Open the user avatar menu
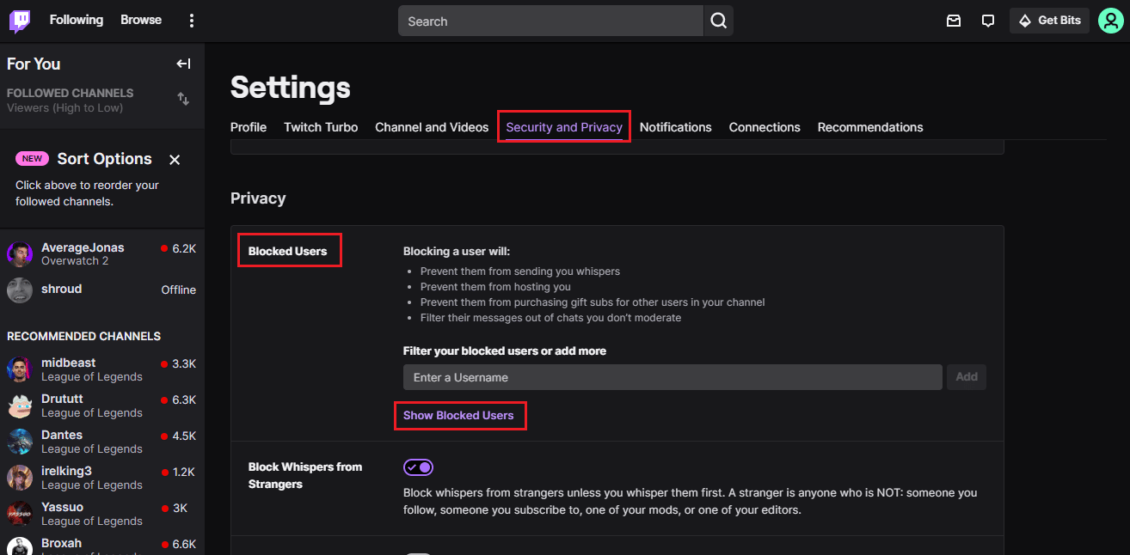Image resolution: width=1130 pixels, height=555 pixels. click(1110, 21)
